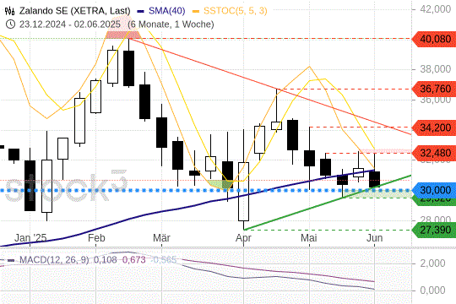Click the Jan '25 time axis label

(30, 238)
